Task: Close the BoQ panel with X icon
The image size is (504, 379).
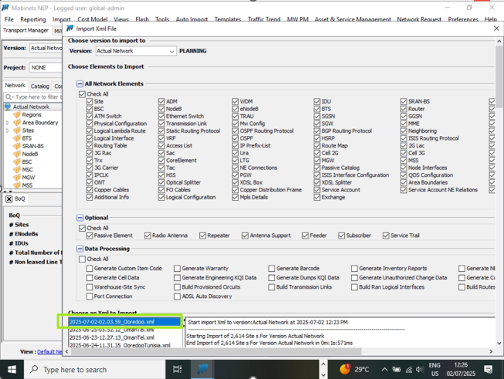Action: coord(9,199)
